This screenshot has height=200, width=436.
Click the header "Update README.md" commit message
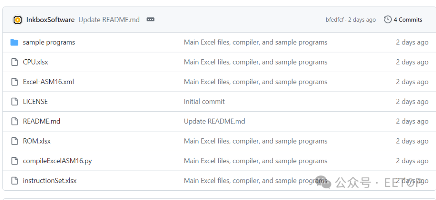point(109,19)
